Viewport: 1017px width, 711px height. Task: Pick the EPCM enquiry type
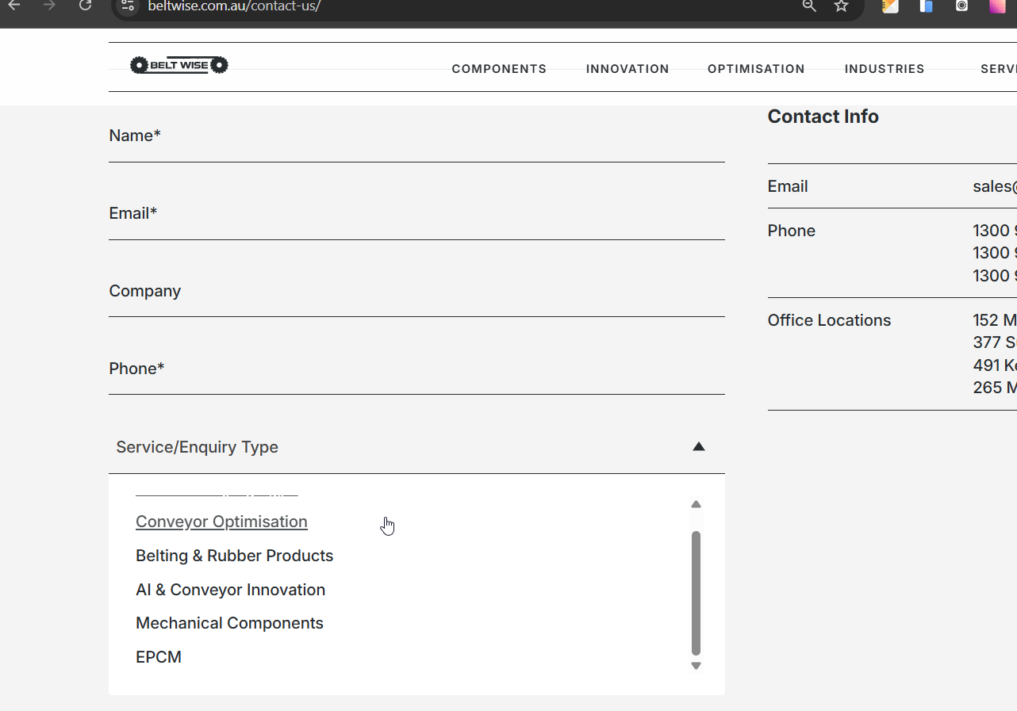pos(159,657)
